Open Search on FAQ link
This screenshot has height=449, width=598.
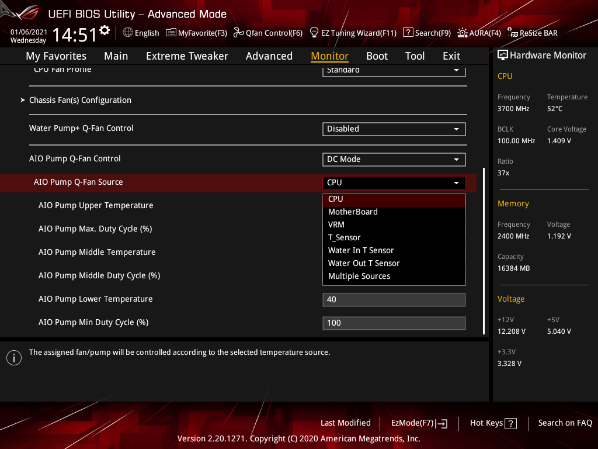(565, 423)
